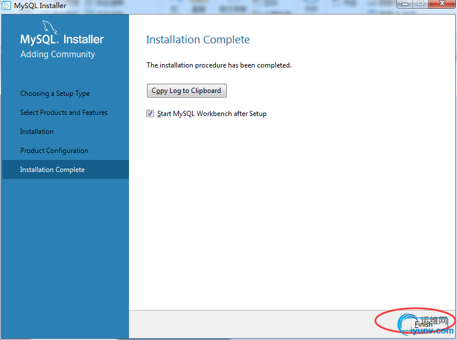Select the Choosing a Setup Type step

point(55,94)
